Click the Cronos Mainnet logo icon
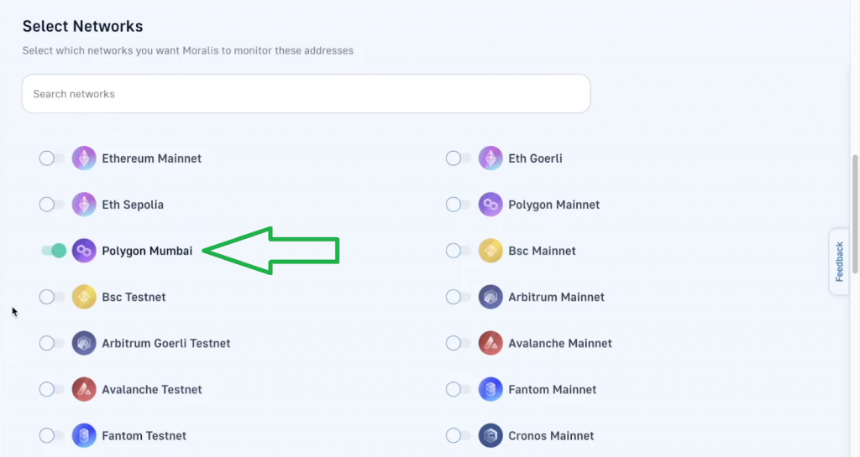Screen dimensions: 860x457 (x=490, y=435)
